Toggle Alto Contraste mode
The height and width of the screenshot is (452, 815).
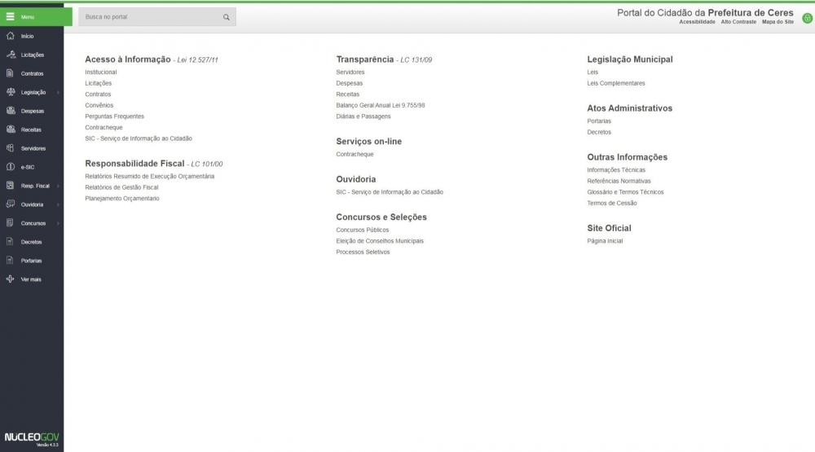coord(738,22)
